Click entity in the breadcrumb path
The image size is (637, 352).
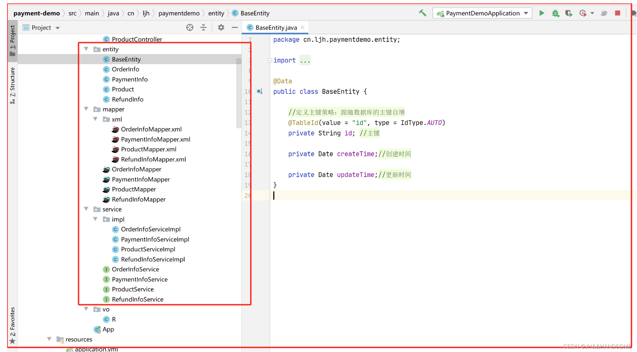pyautogui.click(x=216, y=13)
